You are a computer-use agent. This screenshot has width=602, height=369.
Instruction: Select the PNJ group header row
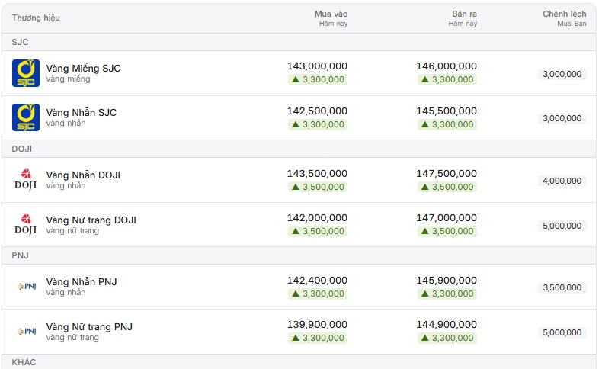coord(299,255)
